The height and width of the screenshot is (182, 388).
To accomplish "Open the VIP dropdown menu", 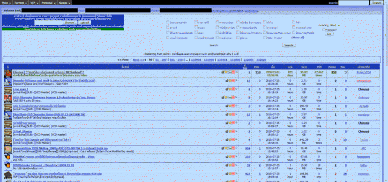I will (x=34, y=2).
